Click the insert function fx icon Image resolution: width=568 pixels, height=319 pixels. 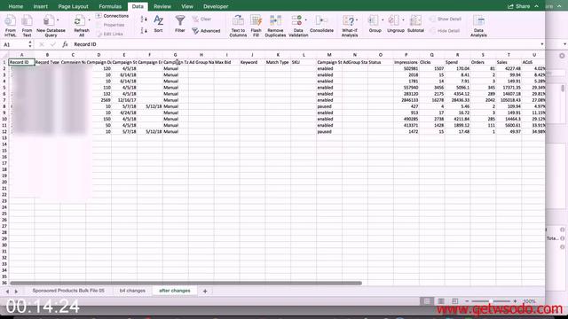[x=65, y=44]
